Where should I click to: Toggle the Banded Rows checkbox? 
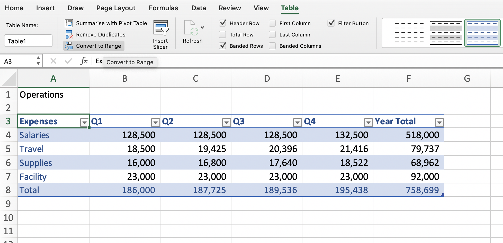(x=223, y=46)
